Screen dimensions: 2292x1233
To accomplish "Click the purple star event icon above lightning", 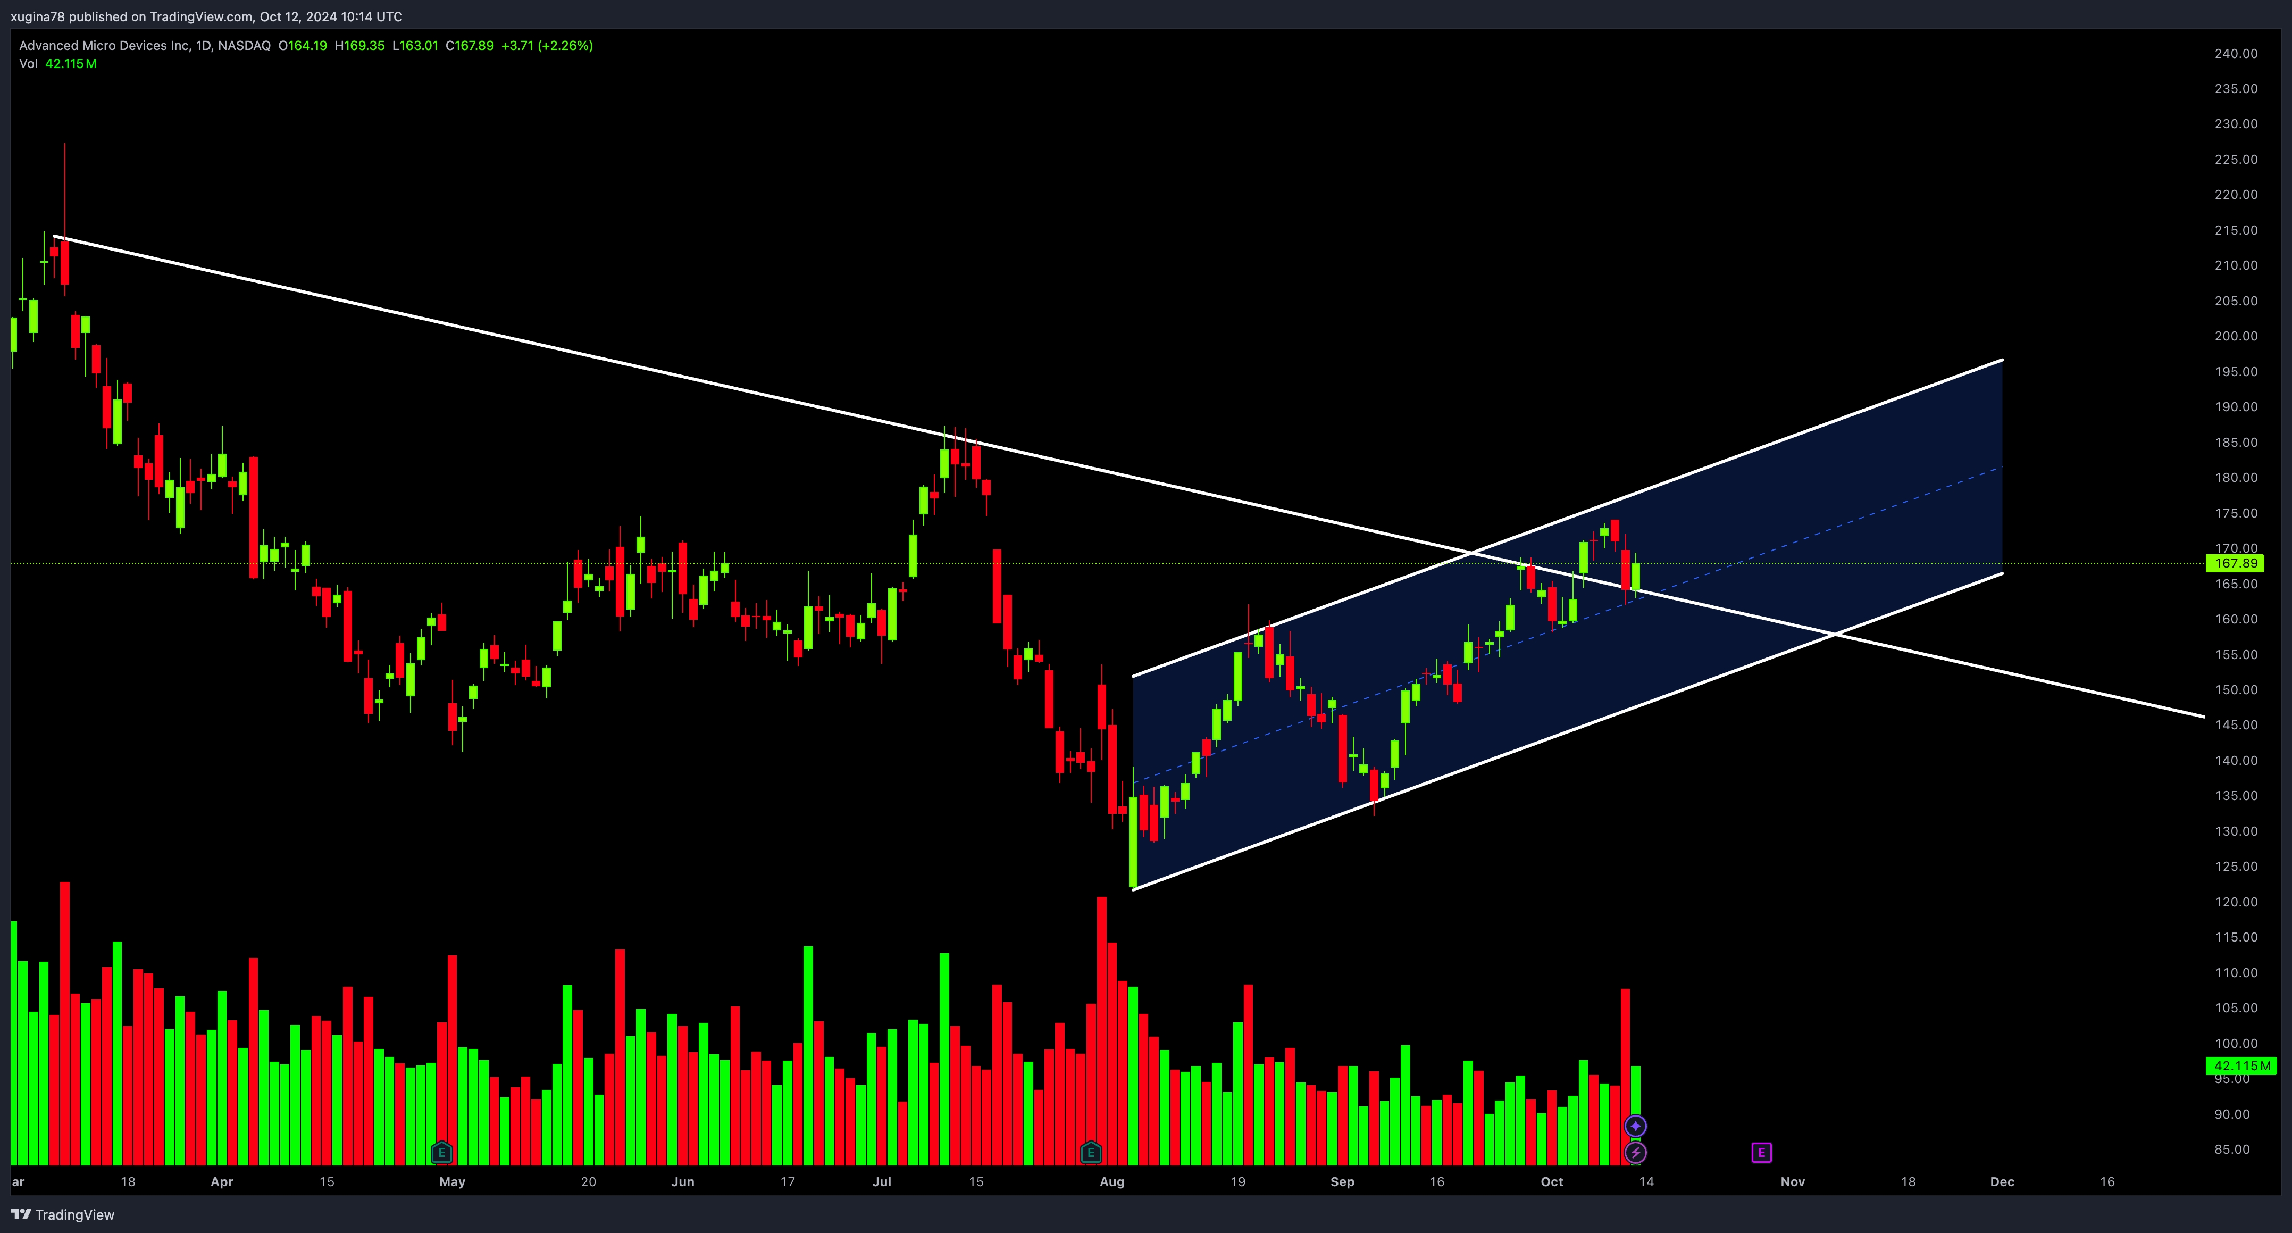I will 1635,1126.
